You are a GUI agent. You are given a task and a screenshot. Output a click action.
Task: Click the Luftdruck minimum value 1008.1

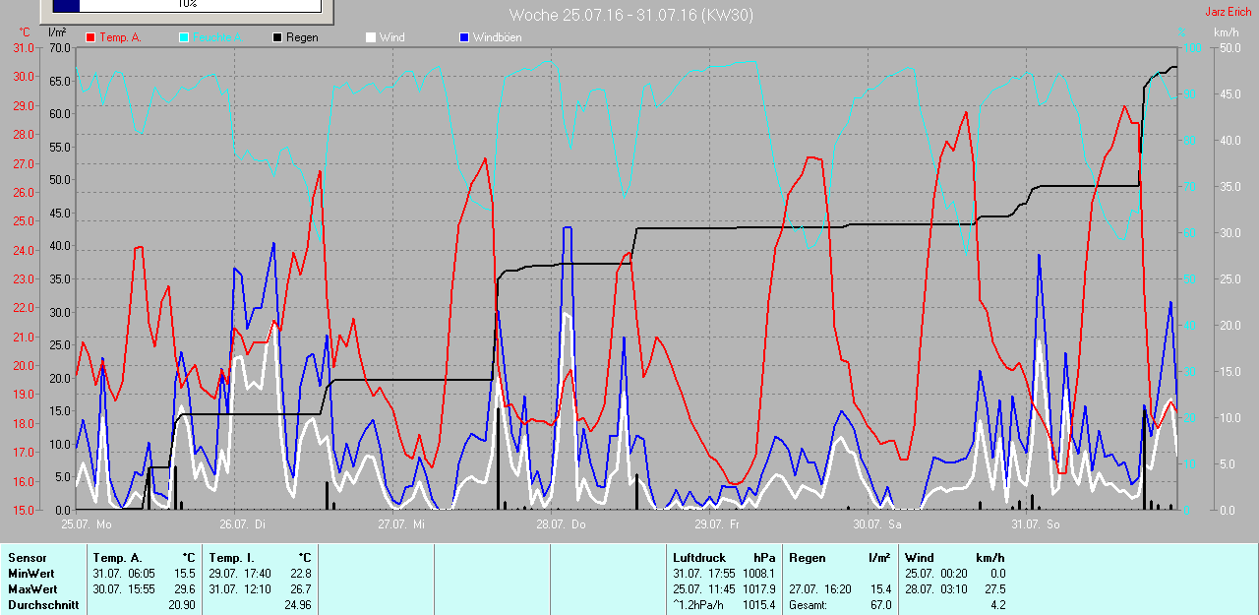pyautogui.click(x=759, y=574)
